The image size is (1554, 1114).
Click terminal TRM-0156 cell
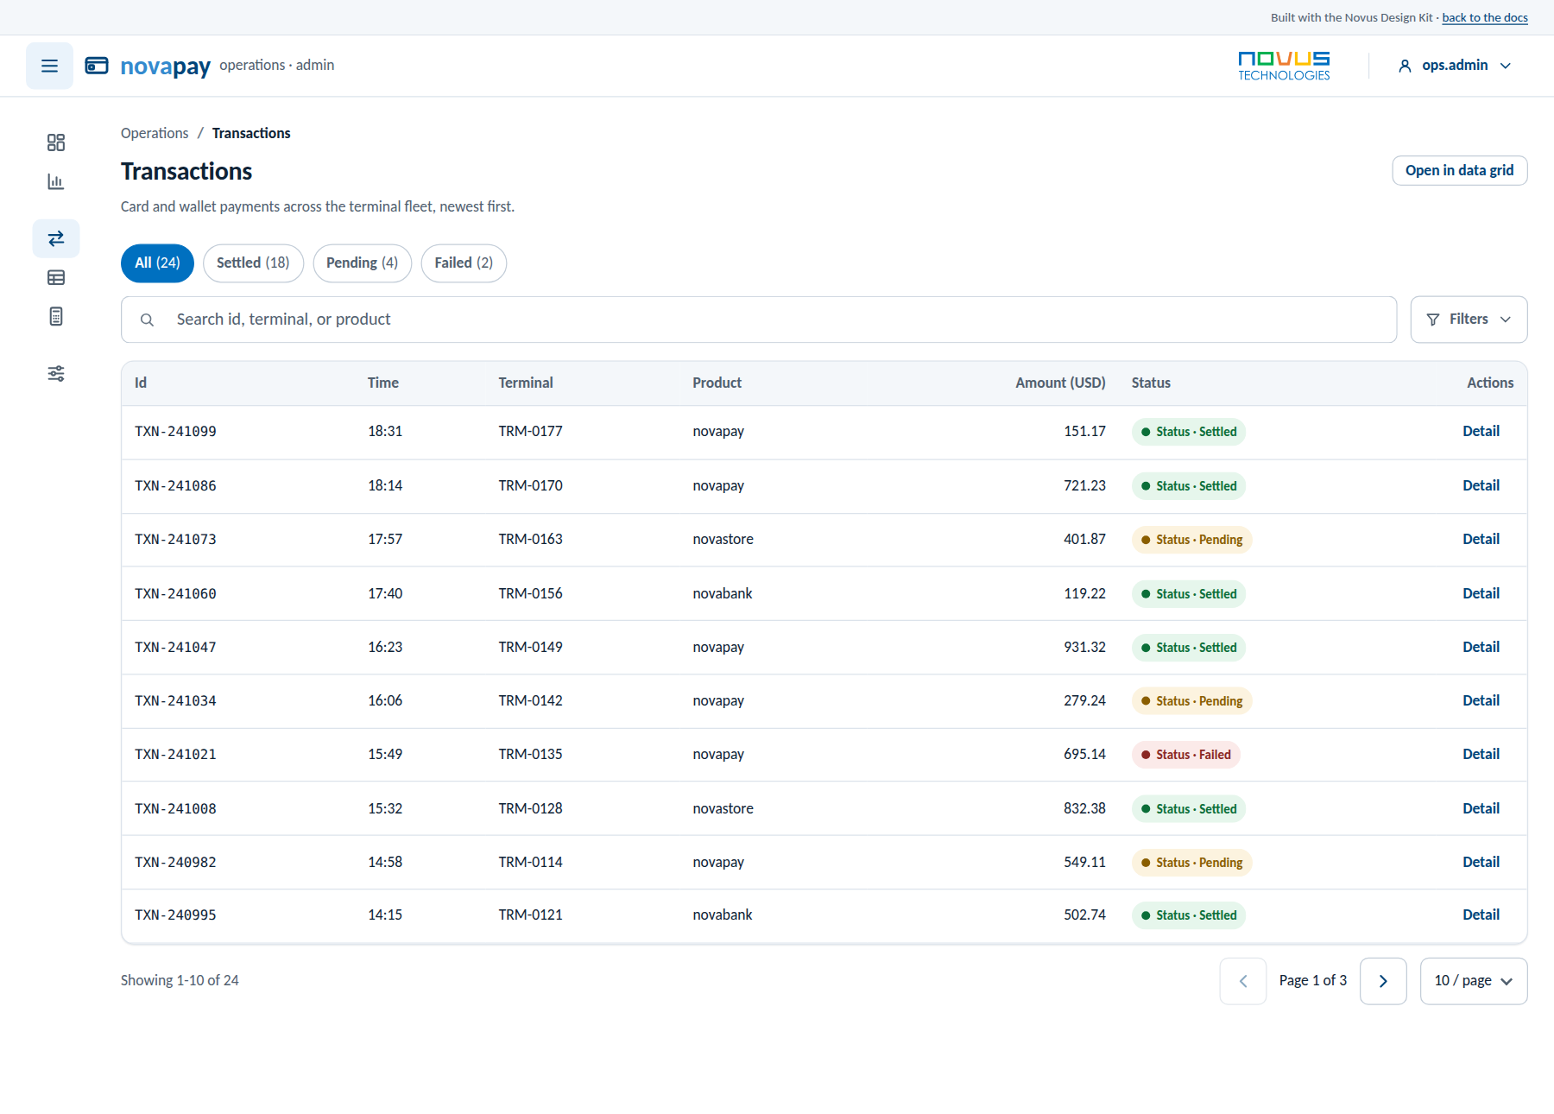(x=530, y=594)
